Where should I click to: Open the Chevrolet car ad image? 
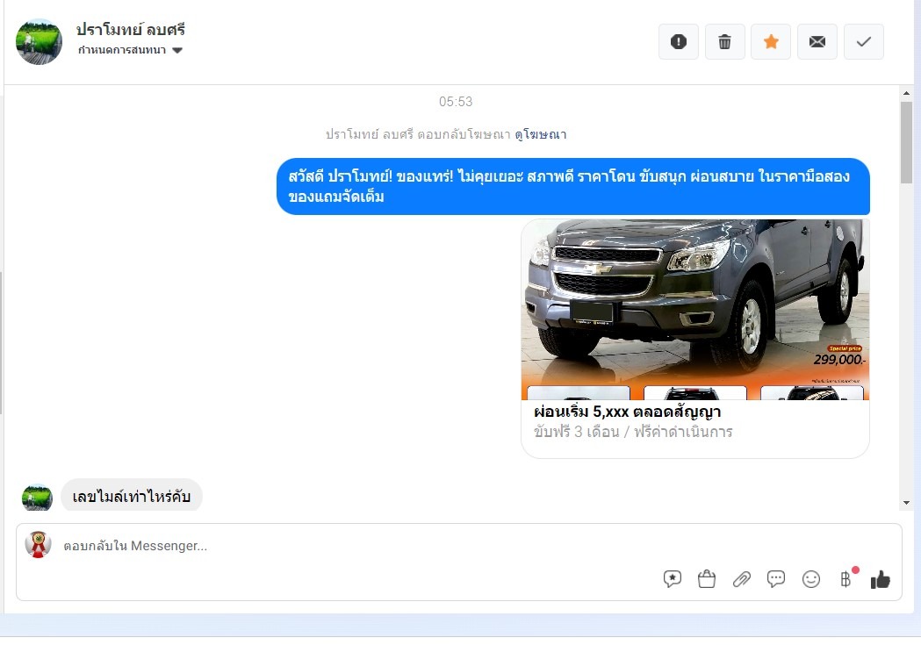(x=694, y=310)
